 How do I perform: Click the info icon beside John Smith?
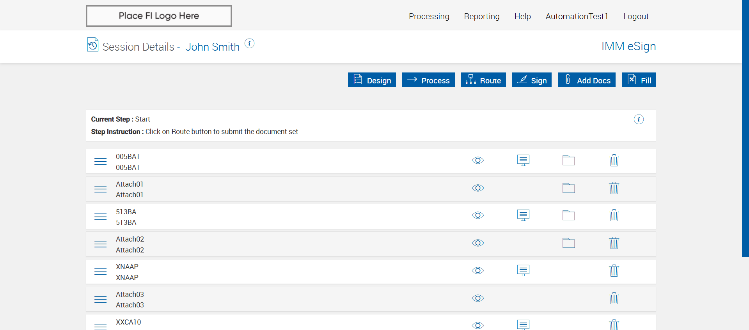click(249, 43)
